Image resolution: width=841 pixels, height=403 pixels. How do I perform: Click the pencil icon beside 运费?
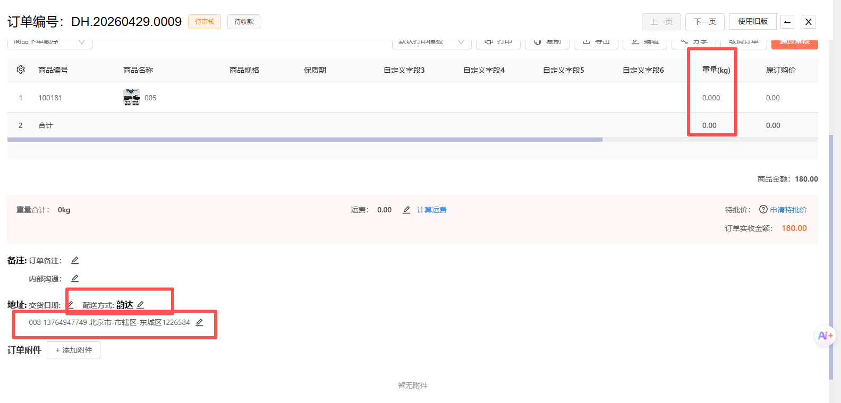click(x=406, y=210)
